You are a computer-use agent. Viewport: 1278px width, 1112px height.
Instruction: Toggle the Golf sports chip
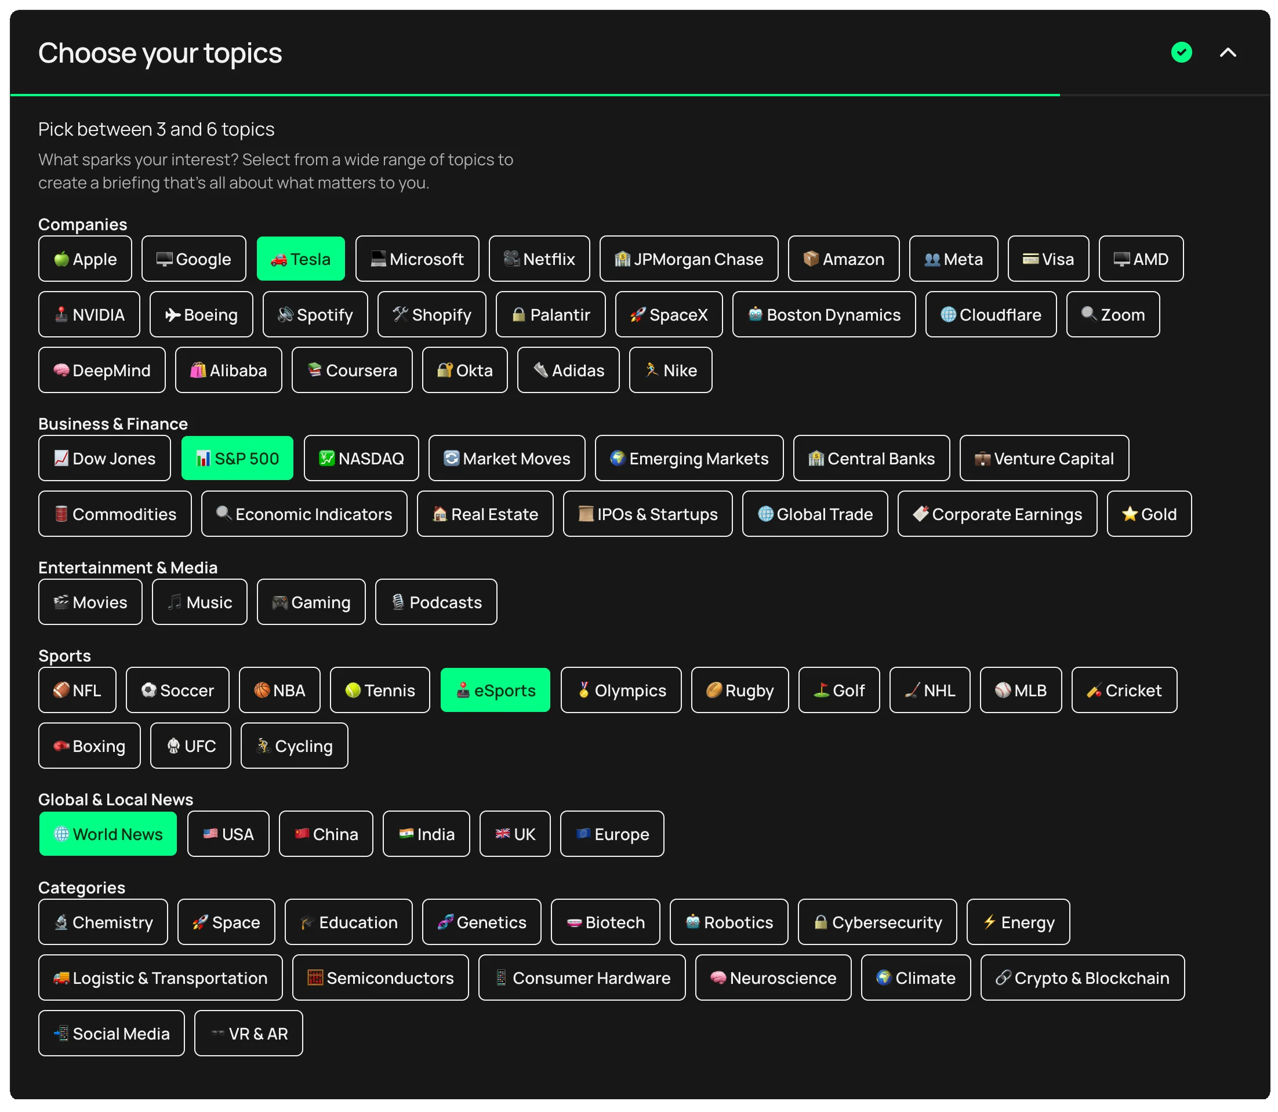point(838,690)
